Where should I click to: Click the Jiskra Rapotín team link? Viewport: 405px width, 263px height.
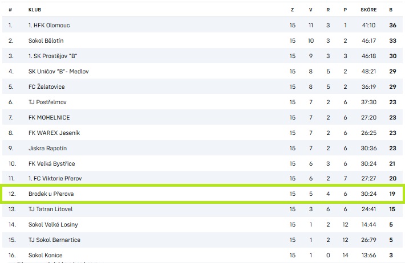(48, 149)
